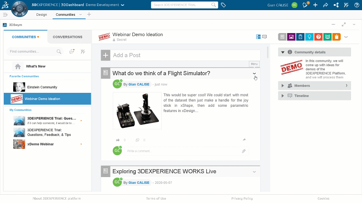Open the 3DEXPERIENCE compass
The width and height of the screenshot is (362, 203).
20,8
